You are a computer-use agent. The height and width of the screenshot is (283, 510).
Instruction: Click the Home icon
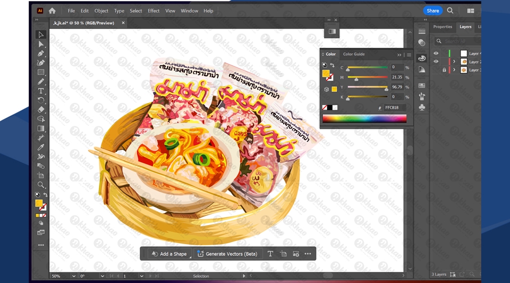[52, 11]
